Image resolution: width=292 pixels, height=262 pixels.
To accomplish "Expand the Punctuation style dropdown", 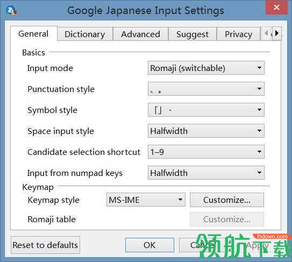I will (206, 89).
